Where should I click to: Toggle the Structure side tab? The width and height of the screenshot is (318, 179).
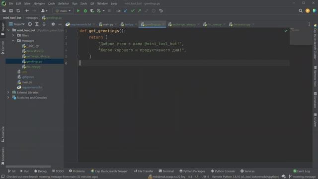[x=3, y=134]
